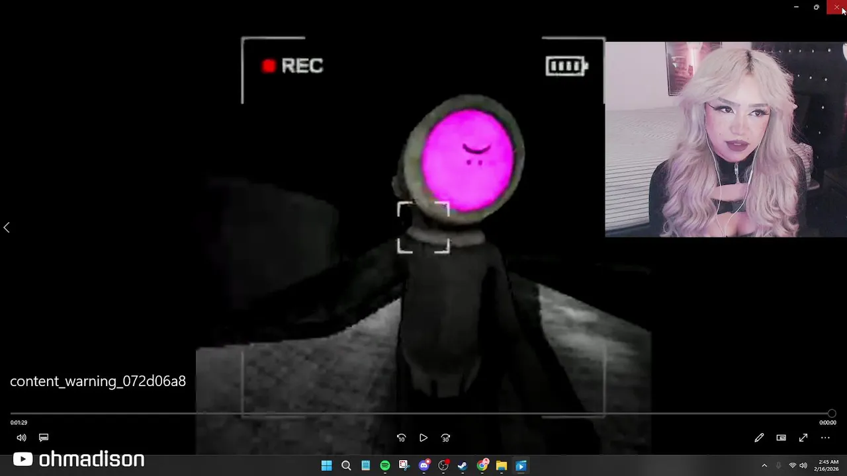Open the Wi-Fi network tray icon
The image size is (847, 476).
(792, 466)
